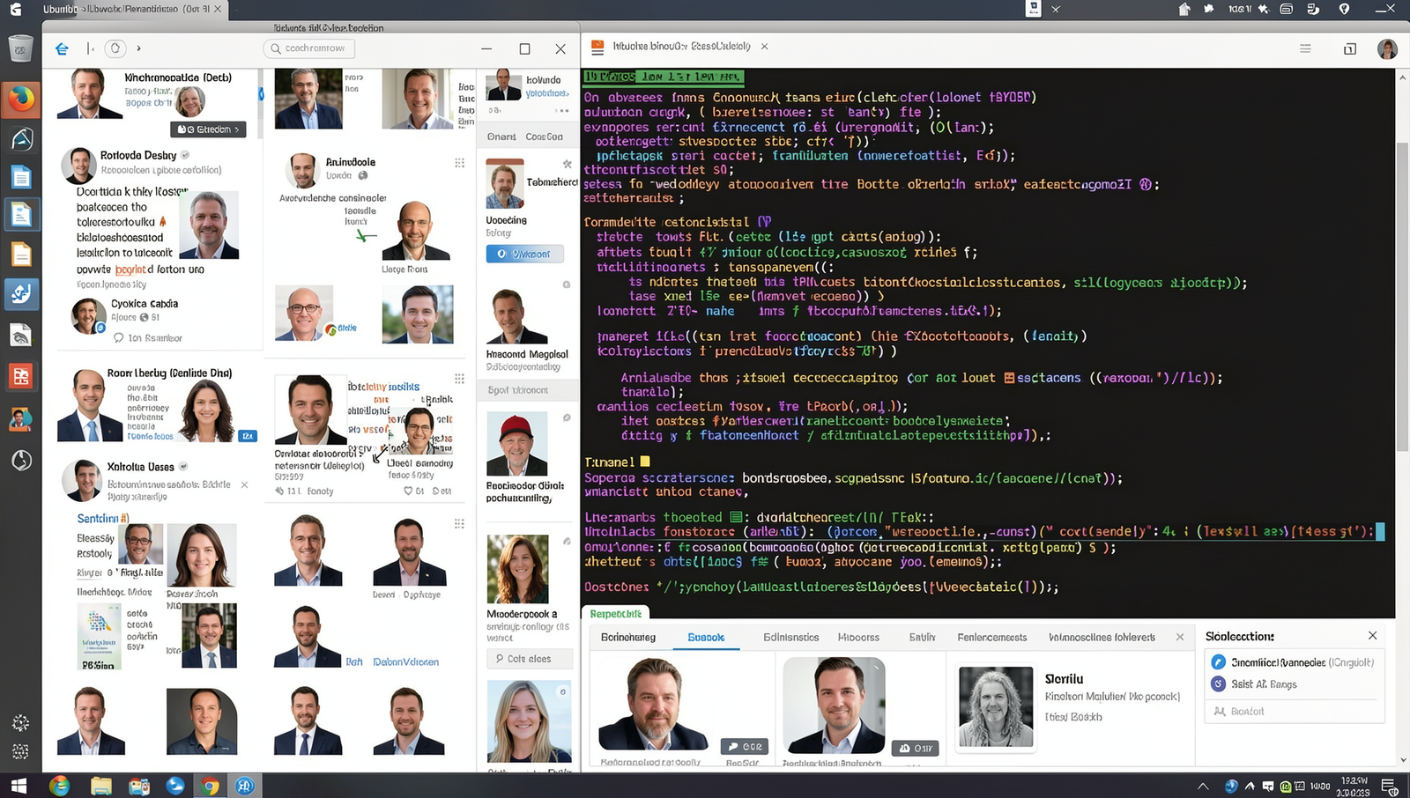Open the hamburger menu in the code editor header
The width and height of the screenshot is (1410, 798).
pyautogui.click(x=1305, y=48)
